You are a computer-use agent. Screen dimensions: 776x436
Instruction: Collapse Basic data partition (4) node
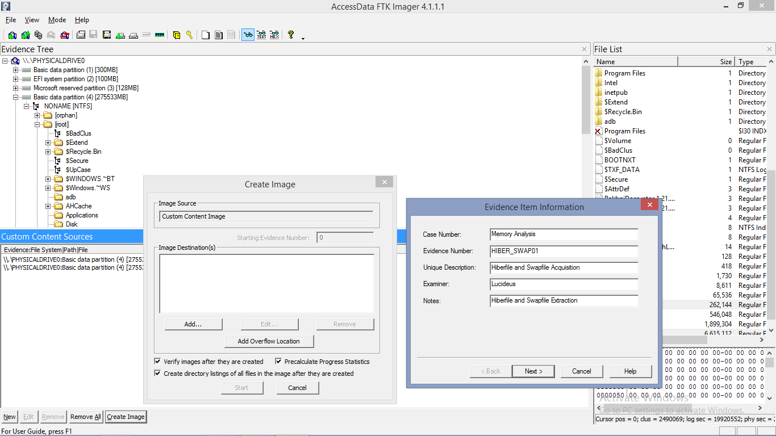click(x=16, y=97)
